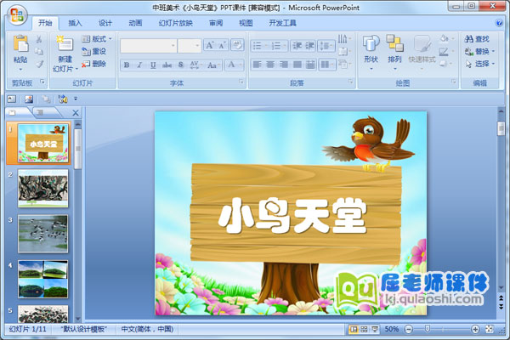510x340 pixels.
Task: Click Clear Formatting icon
Action: [x=237, y=45]
